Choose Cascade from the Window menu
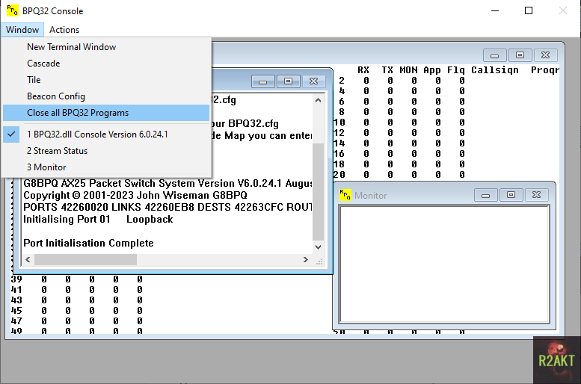The width and height of the screenshot is (581, 384). coord(106,64)
